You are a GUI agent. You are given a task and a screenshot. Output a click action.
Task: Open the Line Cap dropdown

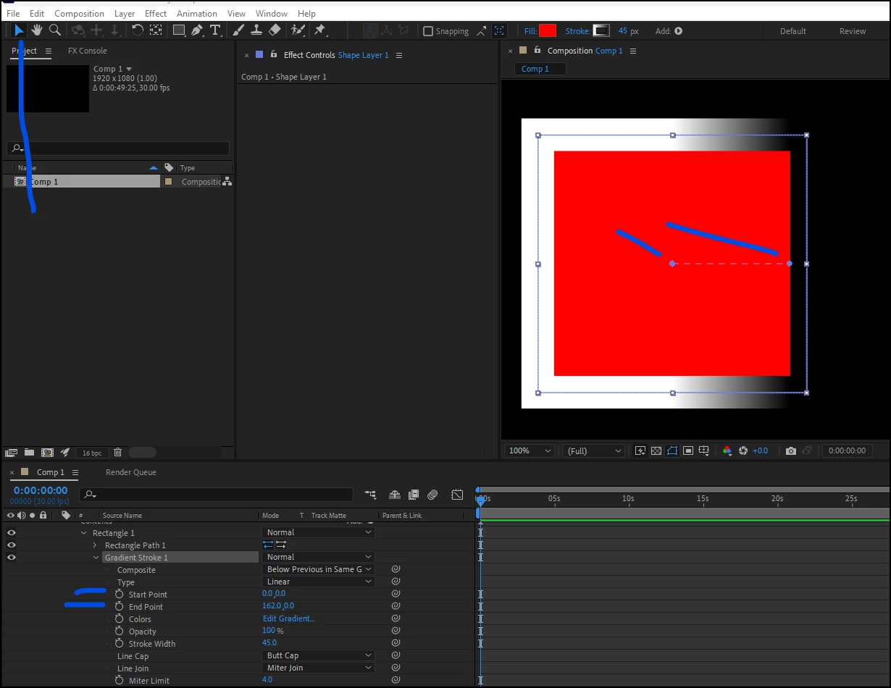(x=318, y=655)
